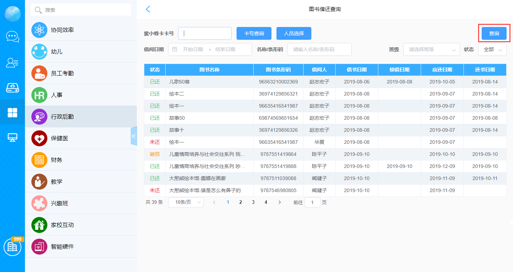513x272 pixels.
Task: Click due date 2019-12-09 cell
Action: click(x=442, y=167)
